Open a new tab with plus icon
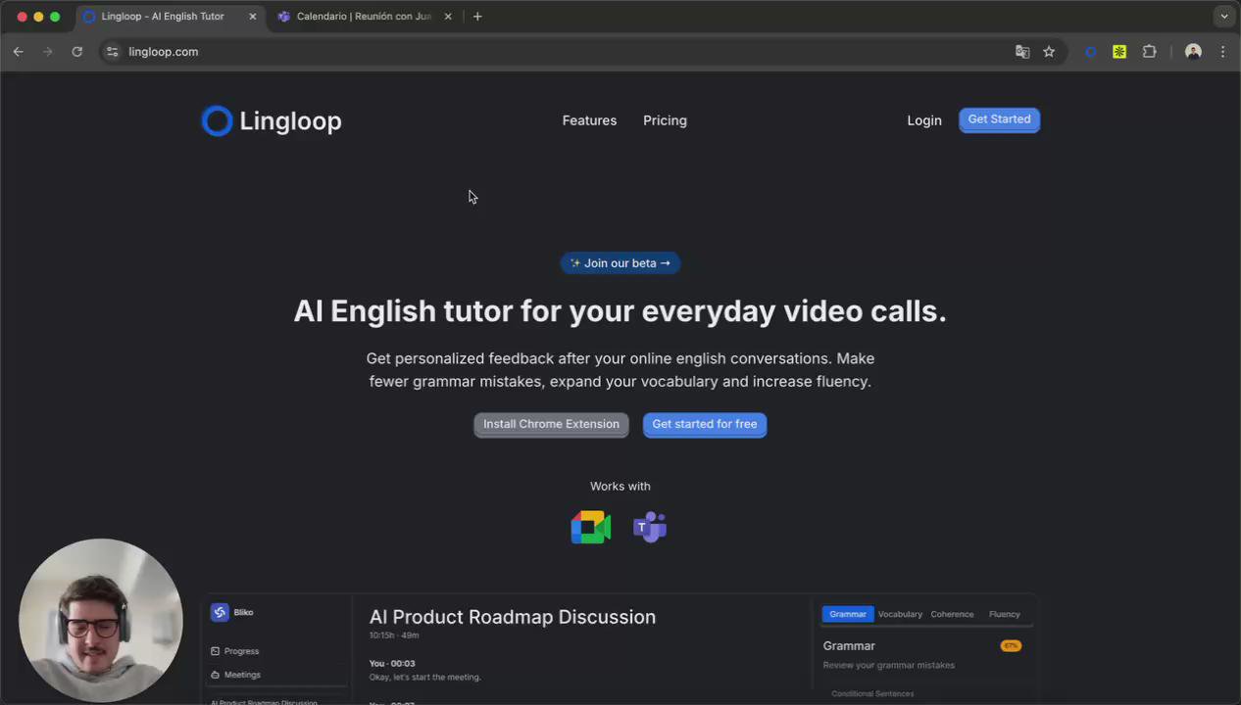Screen dimensions: 1241x705 (477, 17)
